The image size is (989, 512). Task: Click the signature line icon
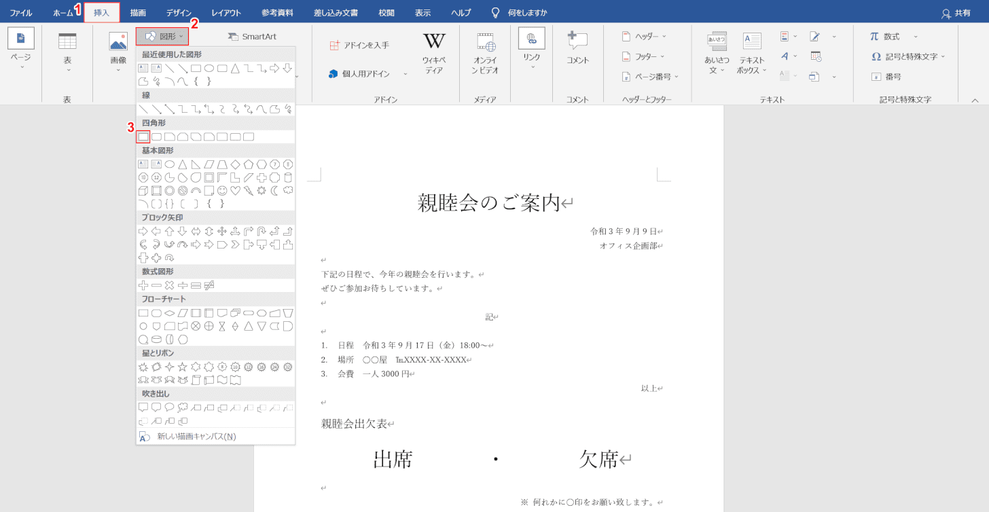816,37
